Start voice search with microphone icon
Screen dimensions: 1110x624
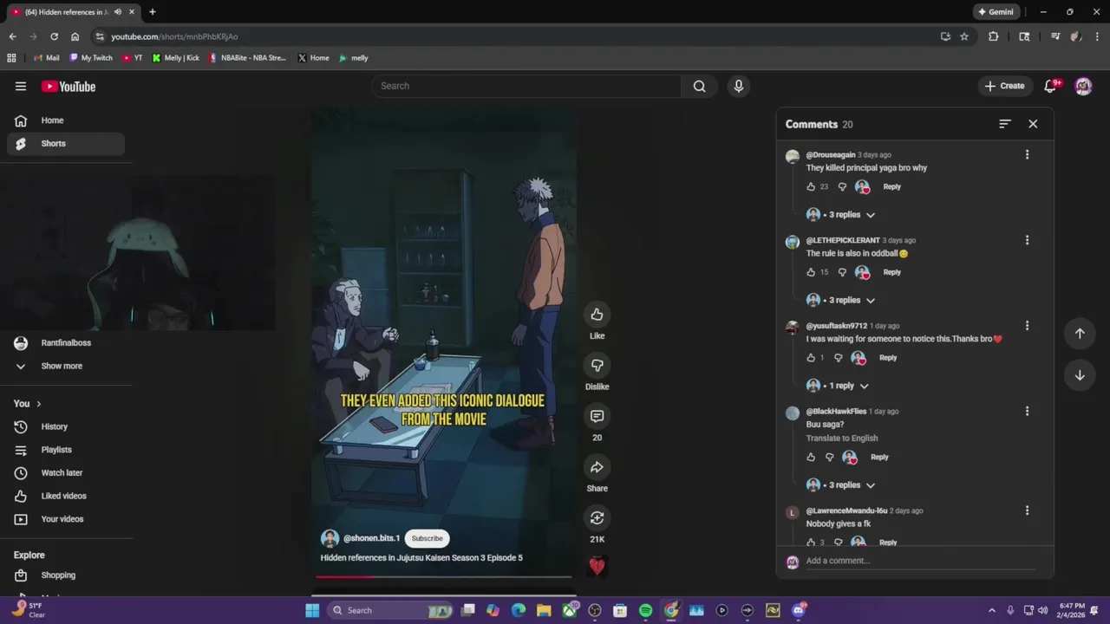click(739, 86)
